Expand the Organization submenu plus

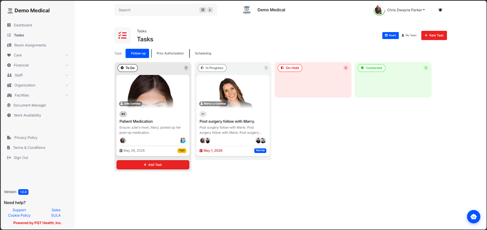point(67,85)
